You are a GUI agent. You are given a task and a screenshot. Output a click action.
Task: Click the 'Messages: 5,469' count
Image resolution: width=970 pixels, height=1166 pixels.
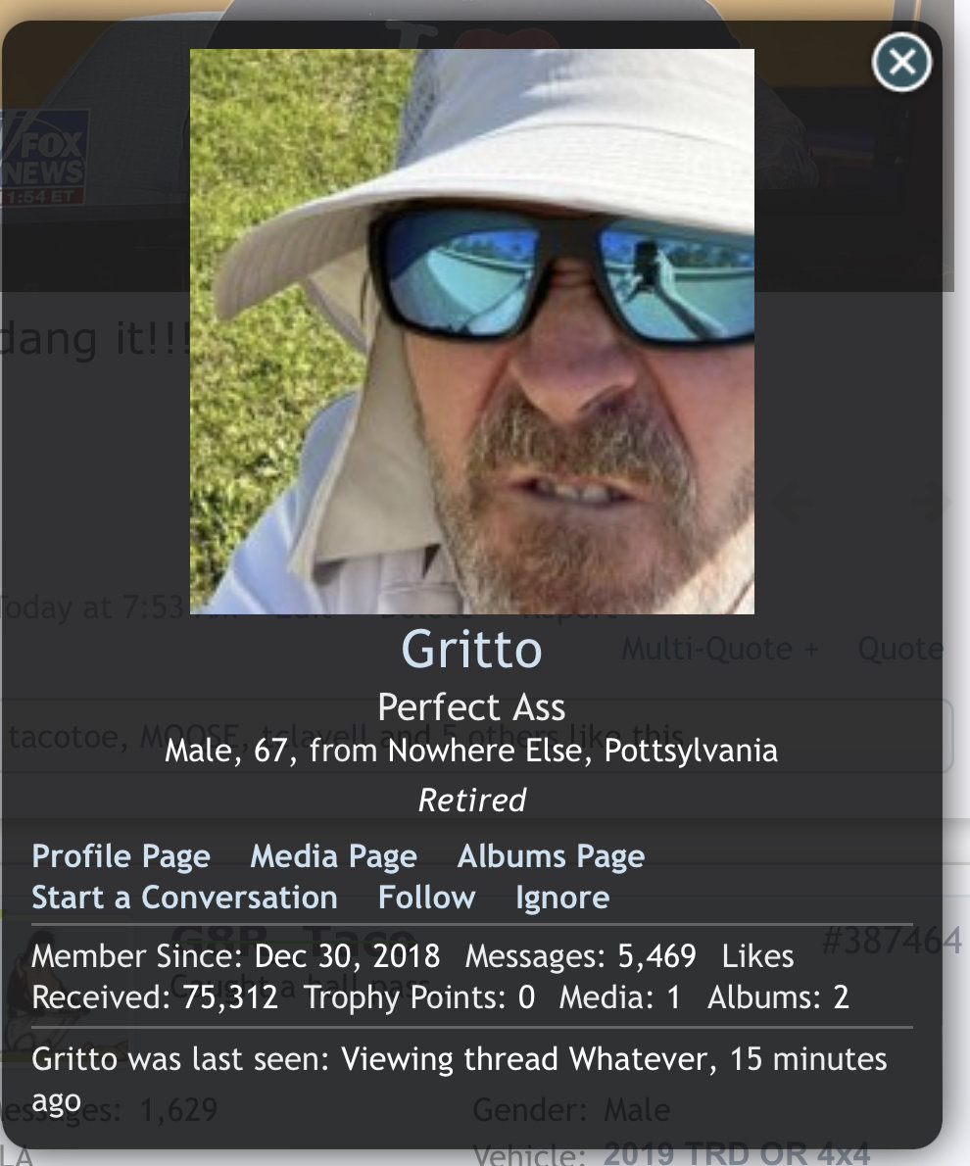point(581,956)
